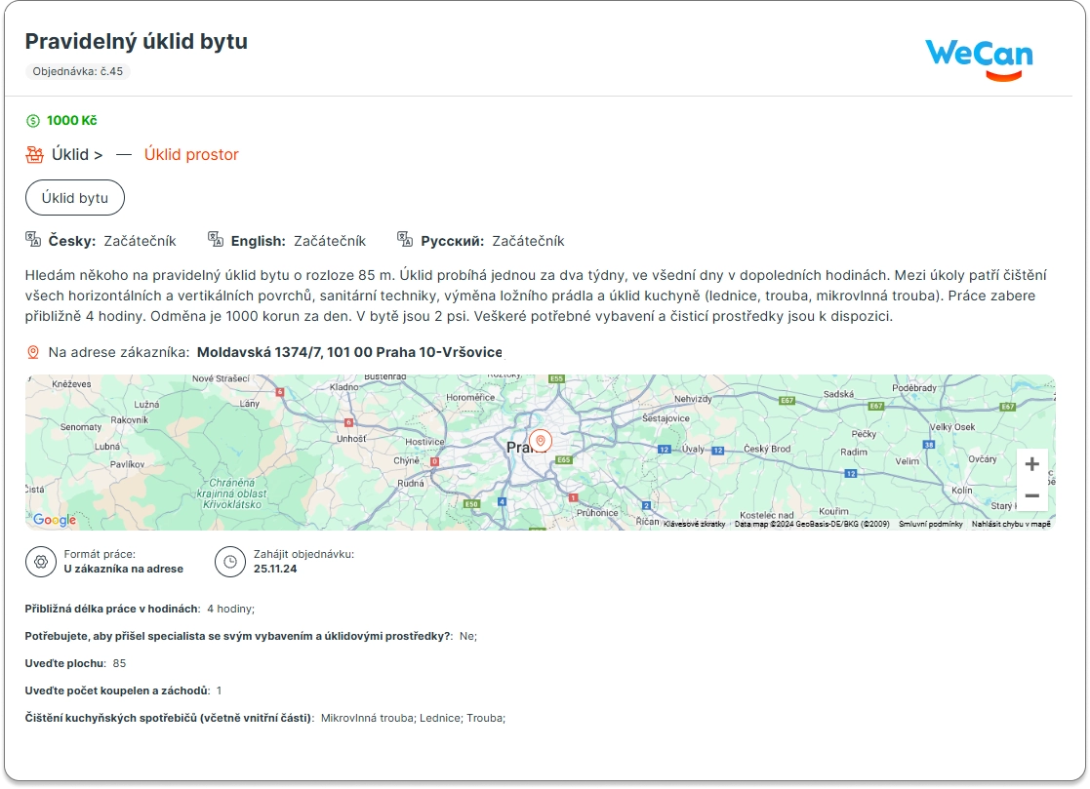This screenshot has height=789, width=1090.
Task: Open the Úklid prostor subcategory link
Action: click(191, 154)
